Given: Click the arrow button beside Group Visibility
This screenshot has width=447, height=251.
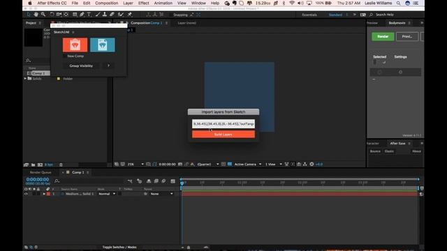Looking at the screenshot, I should pos(108,66).
